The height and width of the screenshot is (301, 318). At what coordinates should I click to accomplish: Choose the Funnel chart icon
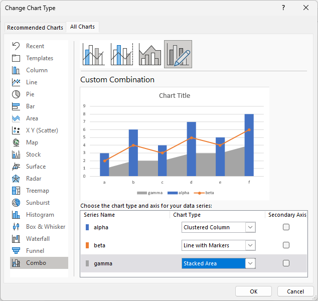pos(16,251)
